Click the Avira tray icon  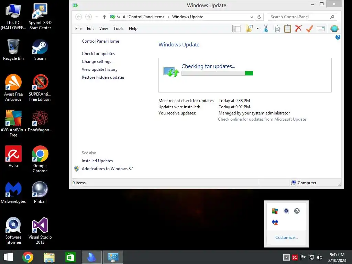295,257
